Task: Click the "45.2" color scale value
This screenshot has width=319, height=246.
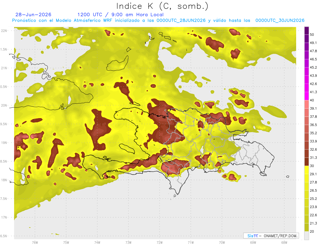Action: 313,67
